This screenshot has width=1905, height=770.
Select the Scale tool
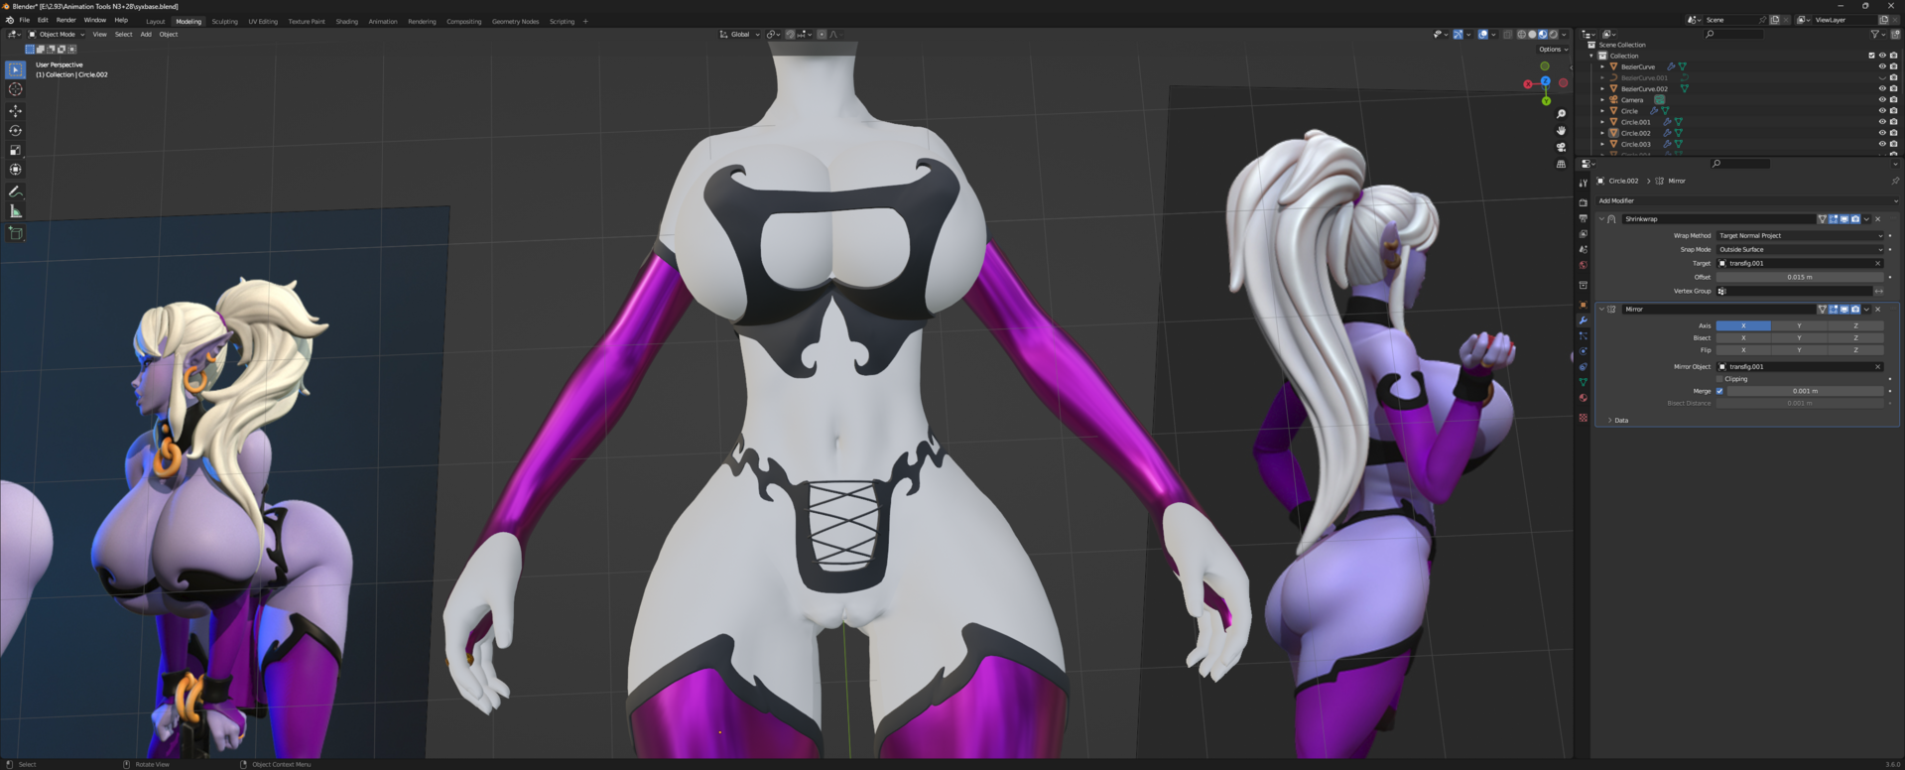tap(16, 151)
